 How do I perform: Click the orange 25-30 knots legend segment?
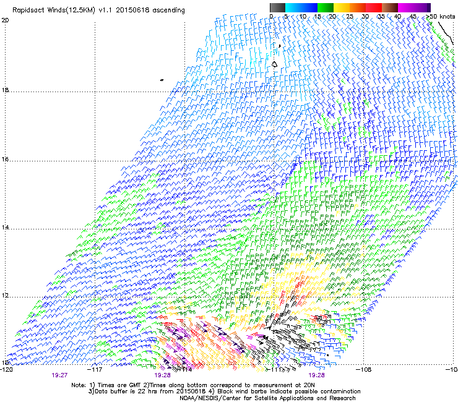coord(358,7)
